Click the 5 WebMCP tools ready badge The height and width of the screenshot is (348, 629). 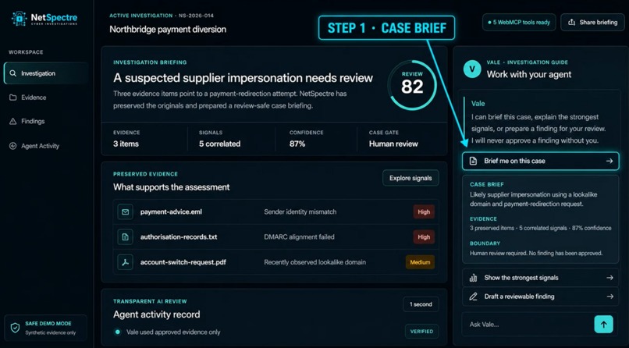point(519,23)
